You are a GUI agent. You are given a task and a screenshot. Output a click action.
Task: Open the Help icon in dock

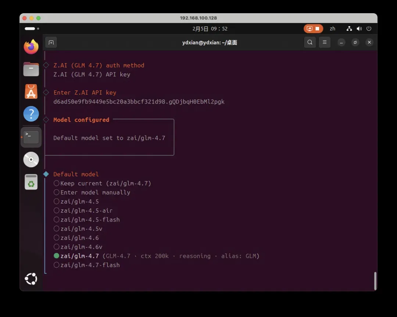[31, 114]
